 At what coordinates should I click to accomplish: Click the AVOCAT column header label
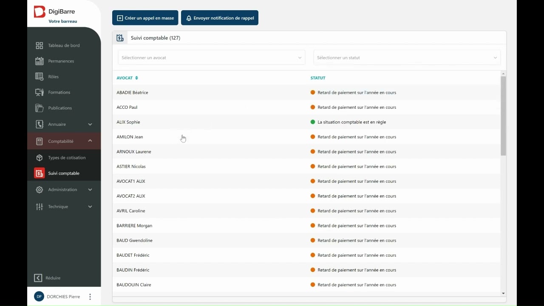tap(125, 78)
